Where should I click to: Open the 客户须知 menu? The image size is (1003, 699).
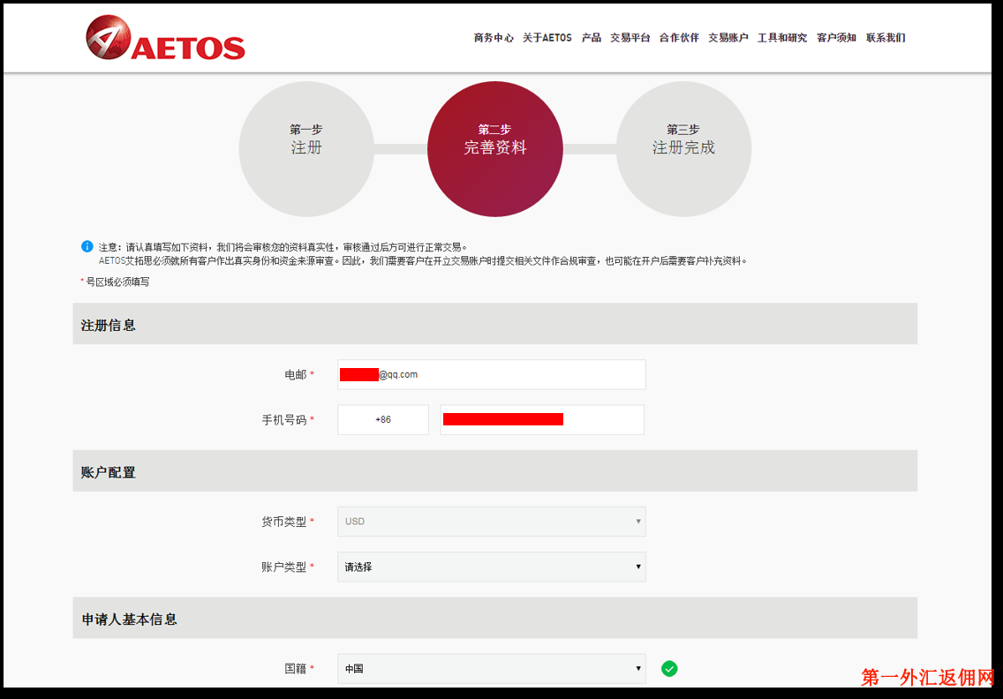click(836, 38)
